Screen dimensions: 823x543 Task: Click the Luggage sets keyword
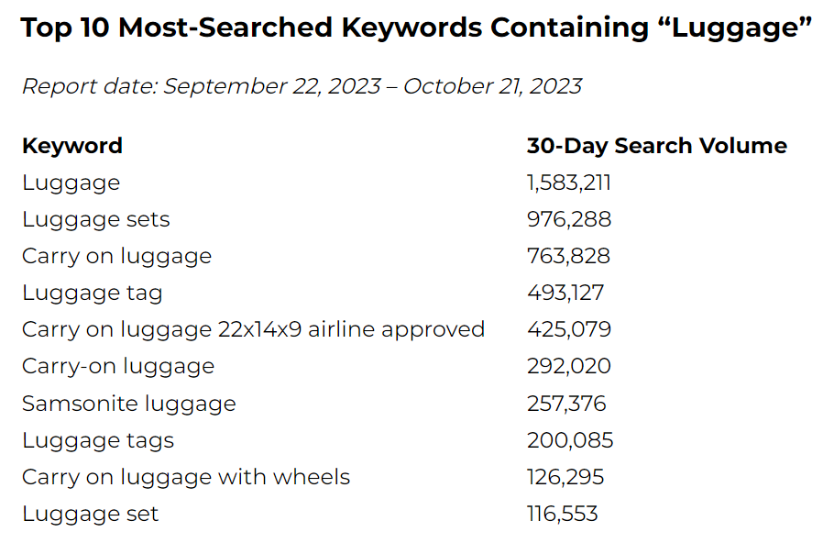(x=96, y=219)
